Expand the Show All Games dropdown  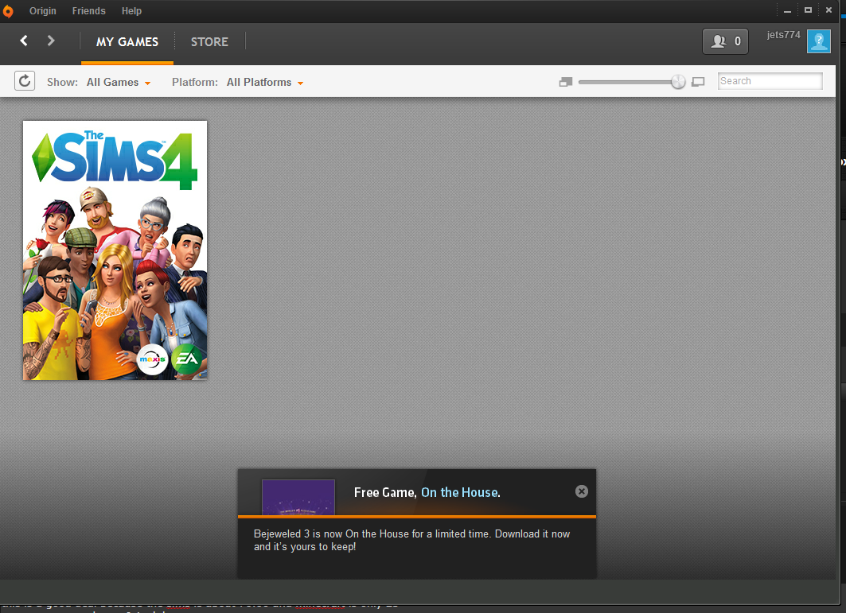coord(119,83)
